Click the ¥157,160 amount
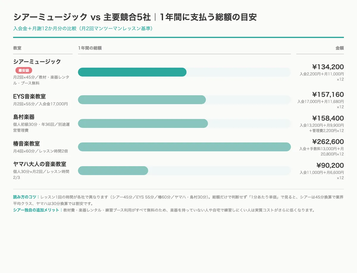 click(x=328, y=94)
